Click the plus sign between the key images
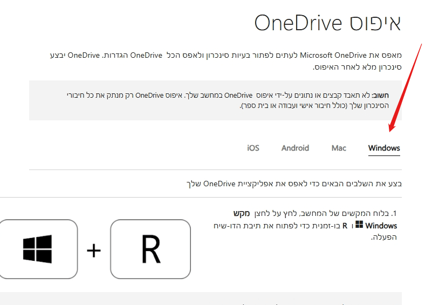This screenshot has width=432, height=305. 94,250
